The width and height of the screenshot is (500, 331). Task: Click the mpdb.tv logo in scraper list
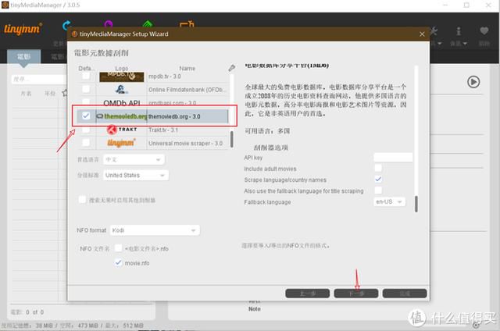[122, 77]
